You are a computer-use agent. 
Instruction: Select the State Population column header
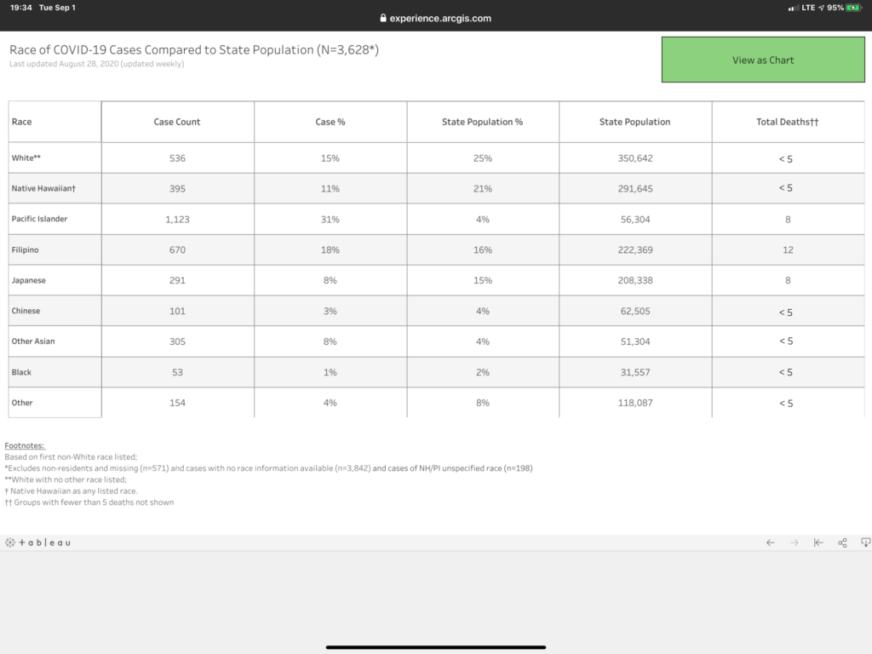pyautogui.click(x=635, y=122)
